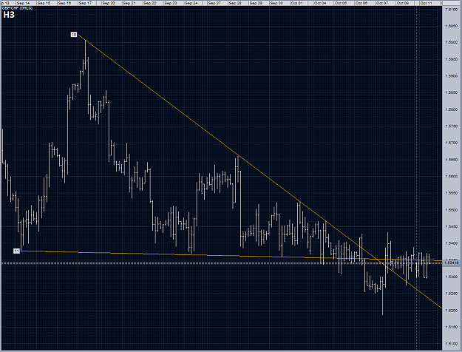Screen dimensions: 462x352
Task: Click the 1.5750 price axis label
Action: (x=451, y=126)
